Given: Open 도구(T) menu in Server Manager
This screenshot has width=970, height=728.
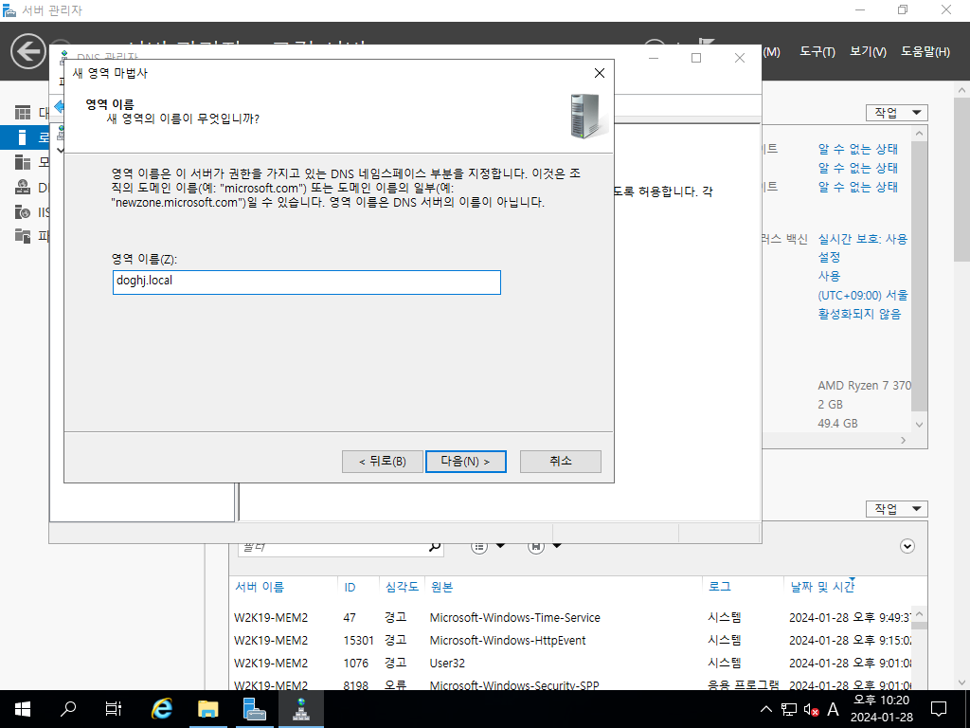Looking at the screenshot, I should click(x=817, y=52).
